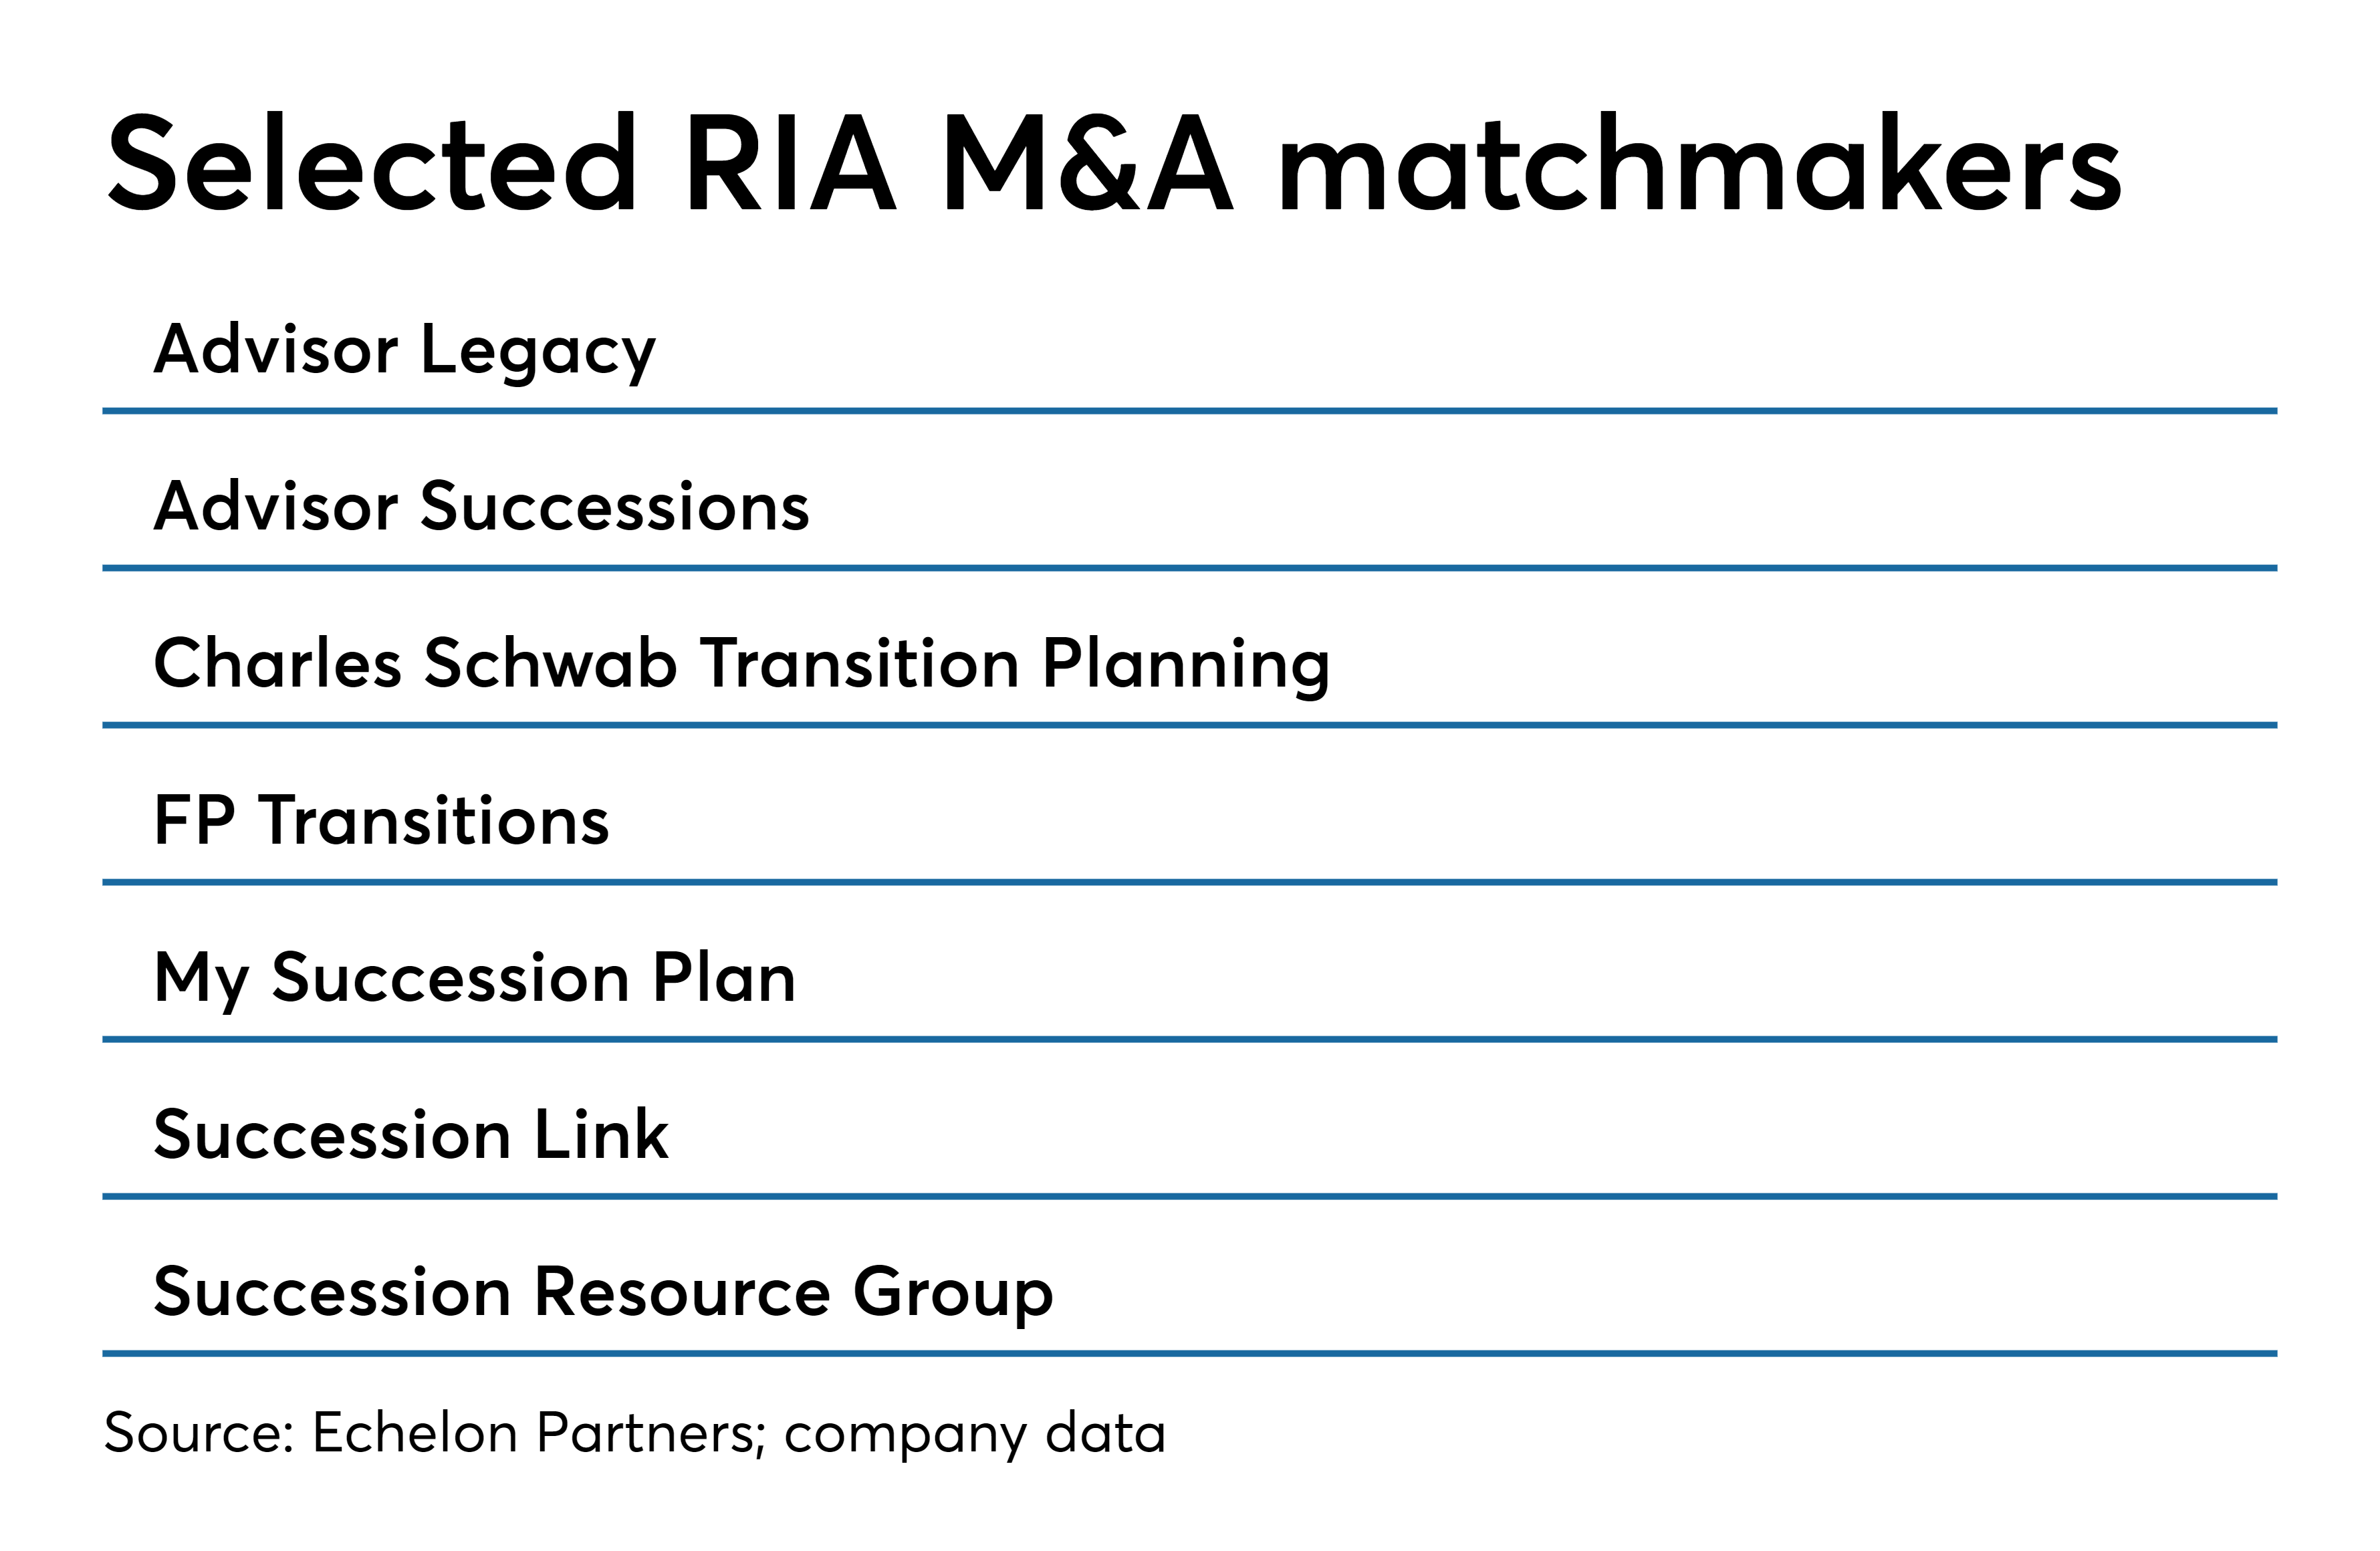Image resolution: width=2380 pixels, height=1551 pixels.
Task: Click the words 'company data' in footer
Action: (975, 1435)
